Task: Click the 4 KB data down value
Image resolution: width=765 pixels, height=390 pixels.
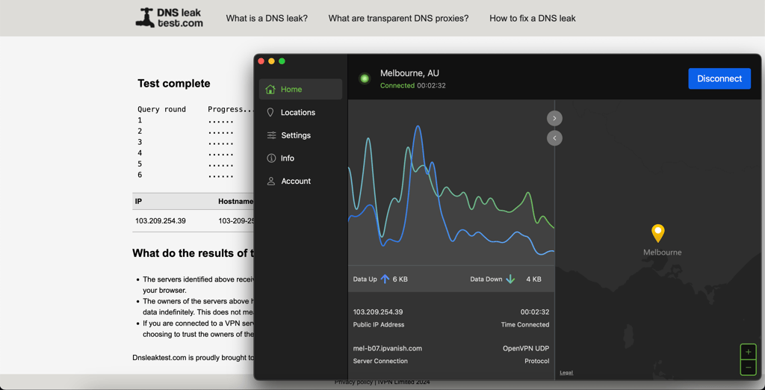Action: [533, 279]
